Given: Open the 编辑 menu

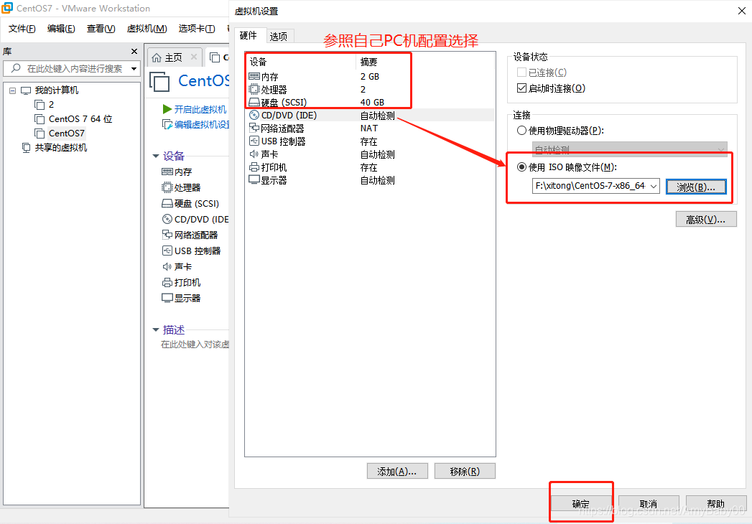Looking at the screenshot, I should click(61, 29).
